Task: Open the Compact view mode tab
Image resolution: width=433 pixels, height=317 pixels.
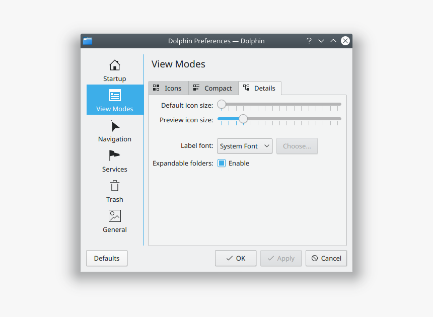Action: pyautogui.click(x=213, y=88)
